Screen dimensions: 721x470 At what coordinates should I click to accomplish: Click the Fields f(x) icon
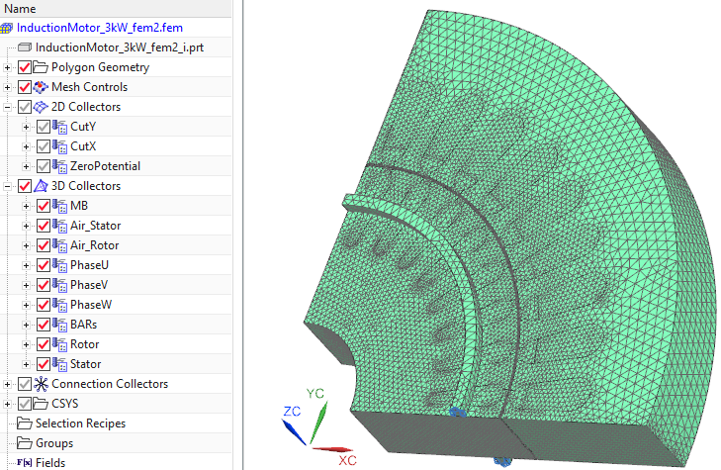tap(26, 462)
